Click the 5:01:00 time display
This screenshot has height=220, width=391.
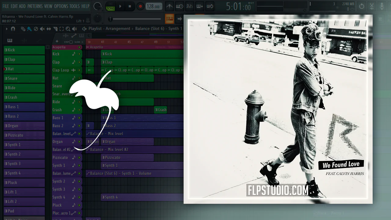tap(239, 6)
